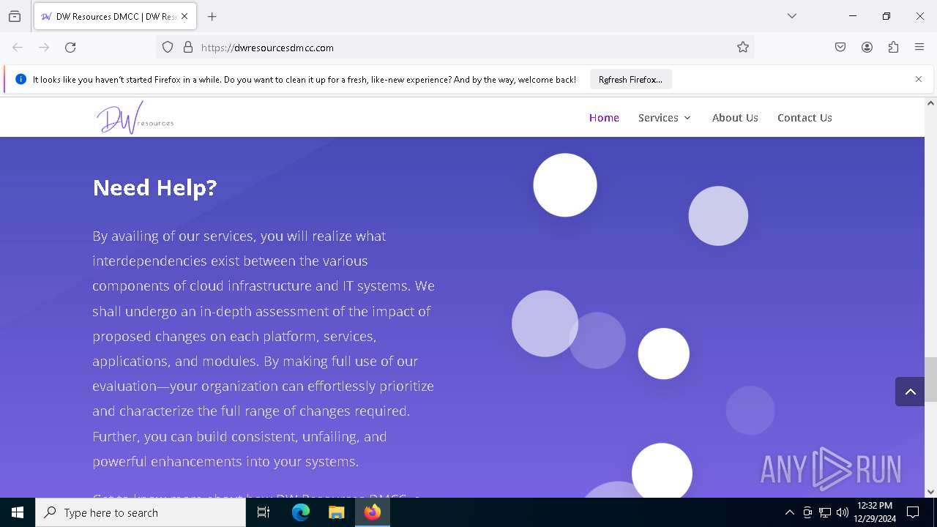Launch Microsoft Edge from the taskbar

pyautogui.click(x=301, y=512)
